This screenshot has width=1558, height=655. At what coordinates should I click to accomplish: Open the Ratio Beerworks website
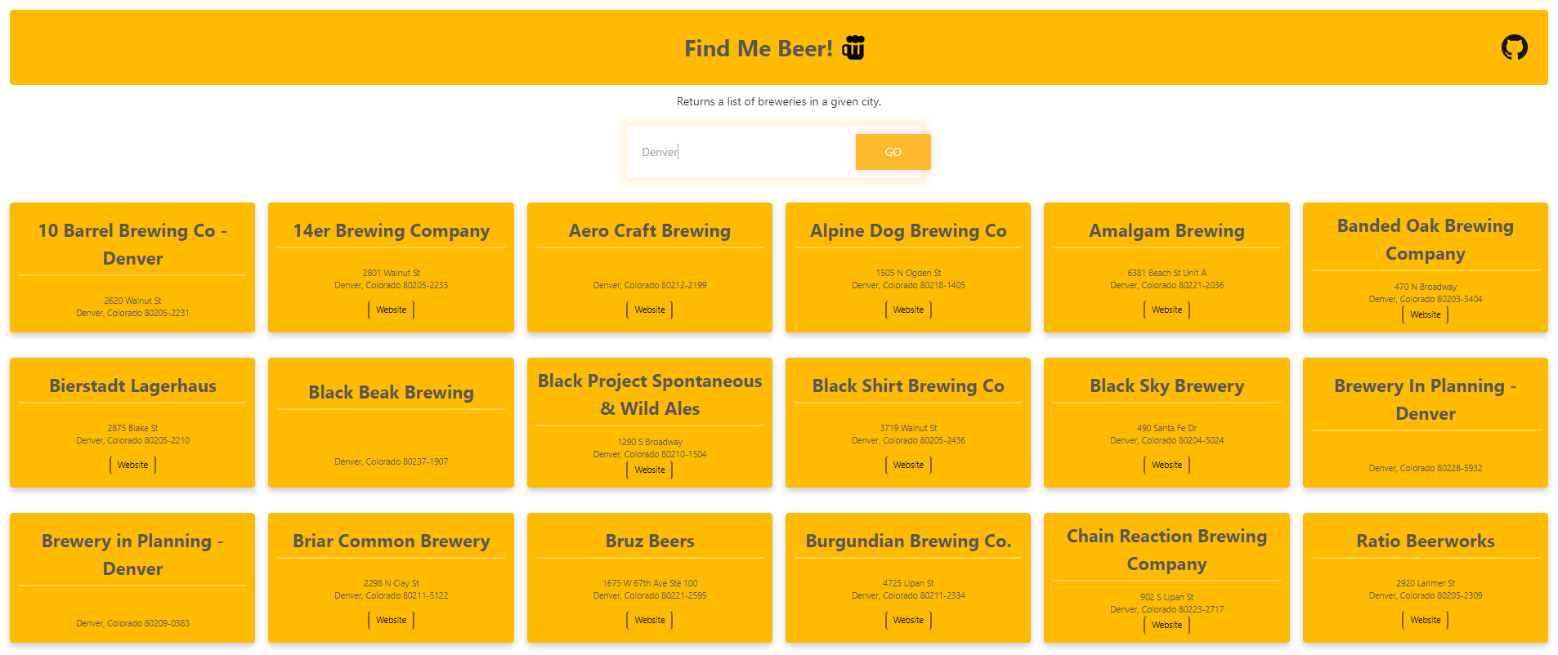pos(1424,620)
